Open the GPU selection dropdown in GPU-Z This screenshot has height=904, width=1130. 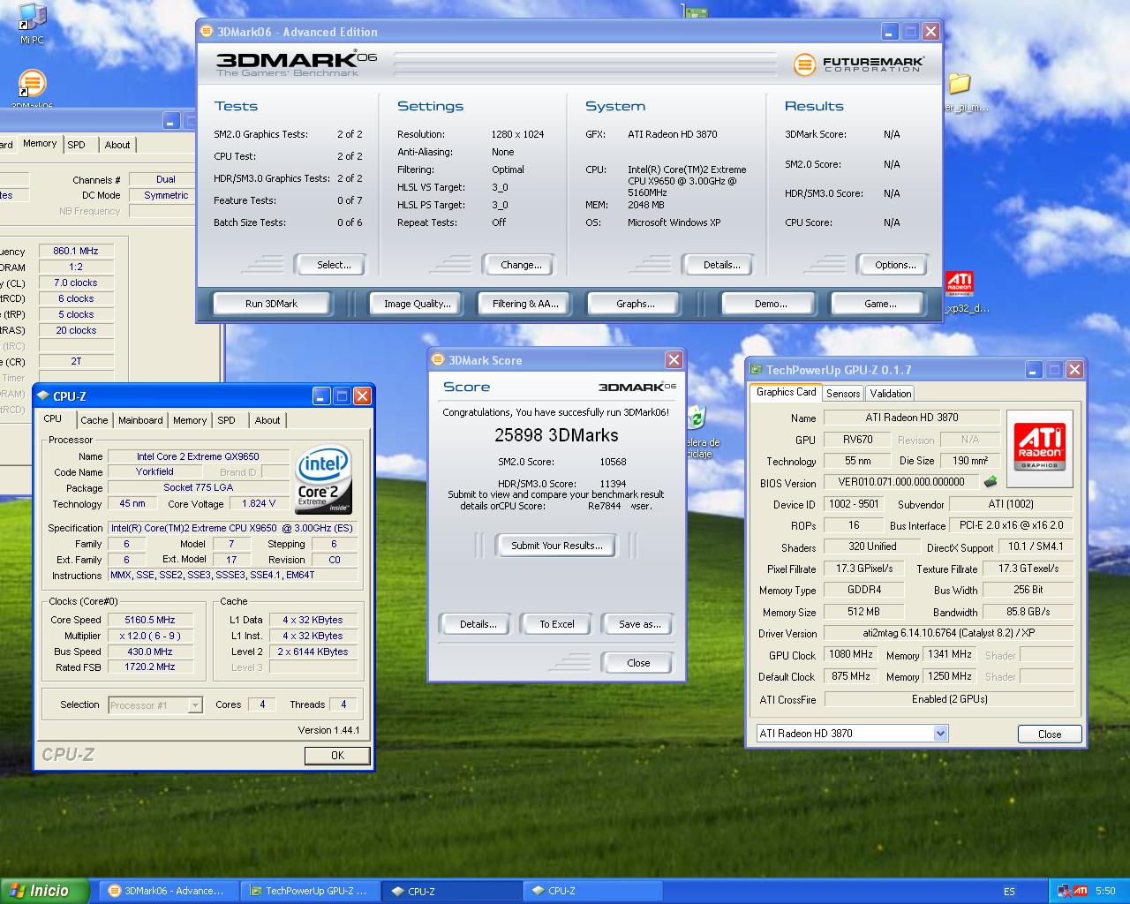940,733
